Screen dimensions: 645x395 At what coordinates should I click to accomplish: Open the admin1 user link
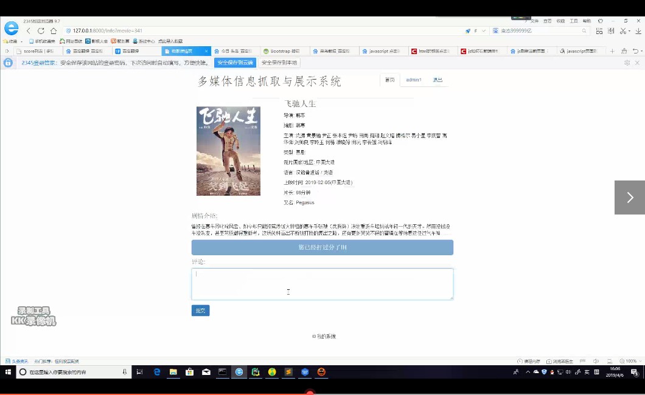(x=413, y=80)
